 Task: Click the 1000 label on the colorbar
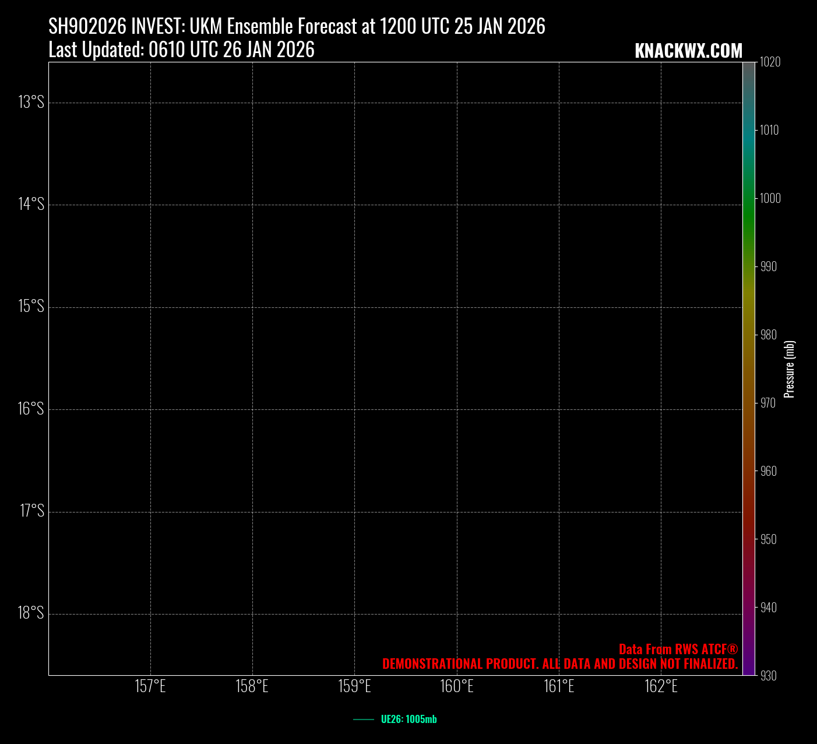769,198
